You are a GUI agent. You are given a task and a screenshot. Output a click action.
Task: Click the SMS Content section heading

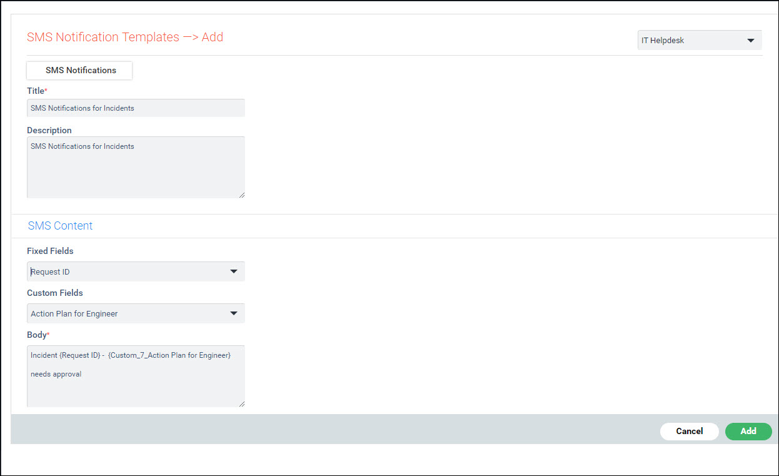pyautogui.click(x=60, y=225)
